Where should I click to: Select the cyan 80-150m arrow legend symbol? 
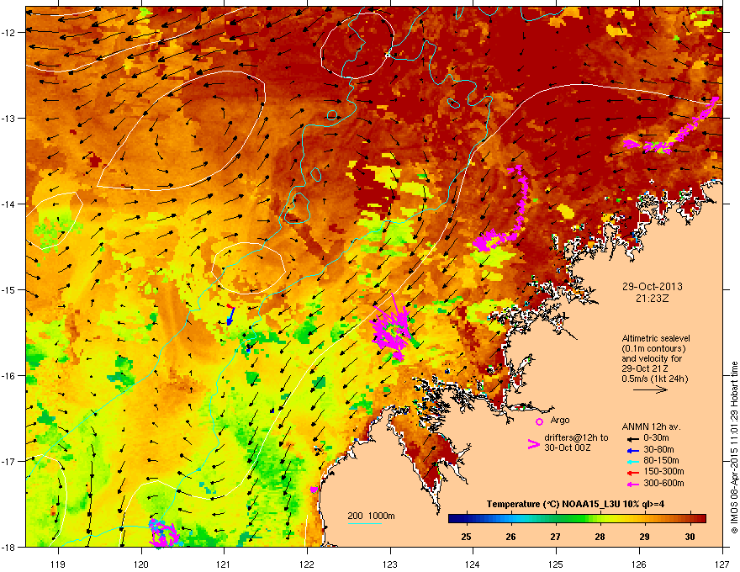pos(633,461)
